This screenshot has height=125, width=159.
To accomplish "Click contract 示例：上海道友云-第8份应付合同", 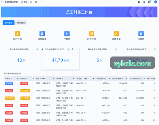I will click(64, 84).
